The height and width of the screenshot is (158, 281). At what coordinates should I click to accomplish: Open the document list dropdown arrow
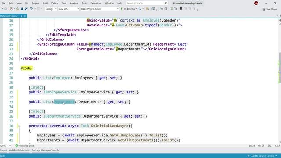click(x=277, y=16)
